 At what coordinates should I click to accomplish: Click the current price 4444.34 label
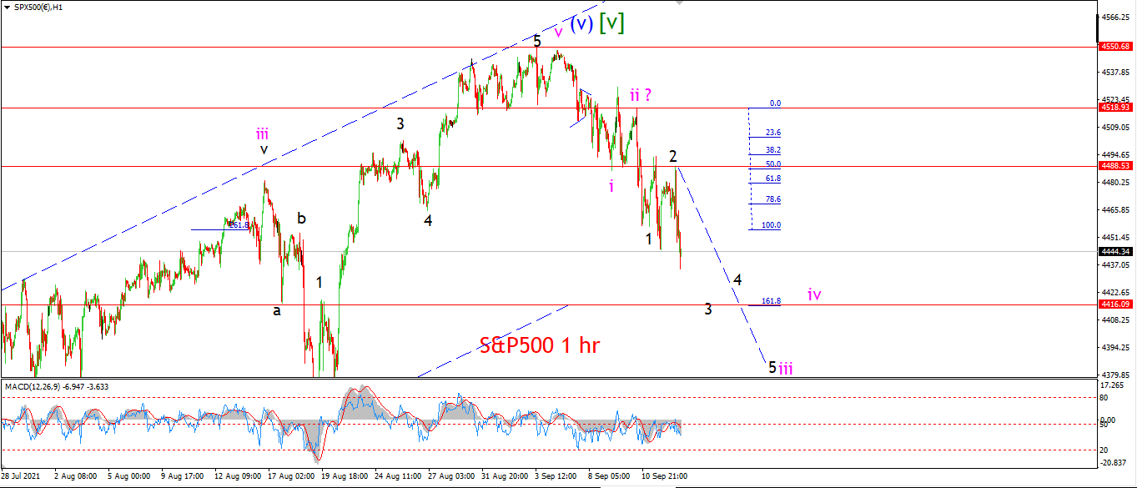[x=1116, y=251]
